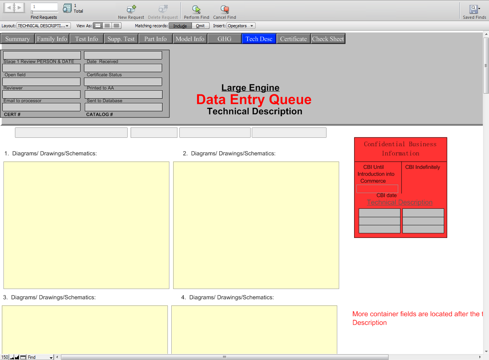Click the Certificate Status field
The width and height of the screenshot is (489, 360).
(123, 68)
